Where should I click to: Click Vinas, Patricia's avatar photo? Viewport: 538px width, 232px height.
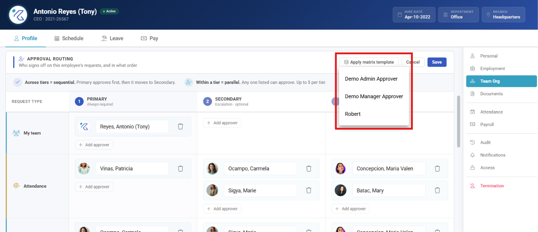click(x=84, y=169)
